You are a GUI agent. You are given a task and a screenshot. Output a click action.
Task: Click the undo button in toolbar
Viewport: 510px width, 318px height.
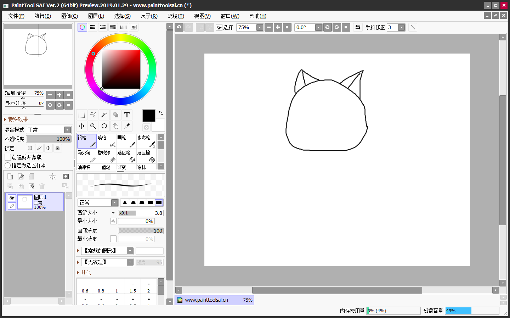click(179, 27)
